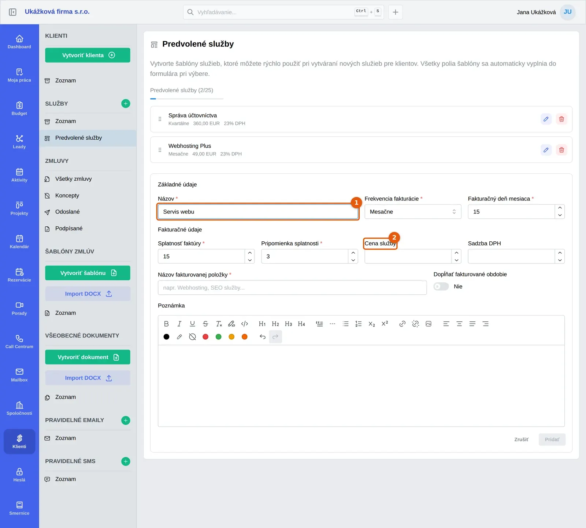The height and width of the screenshot is (528, 586).
Task: Click the undo arrow in the editor
Action: click(263, 337)
